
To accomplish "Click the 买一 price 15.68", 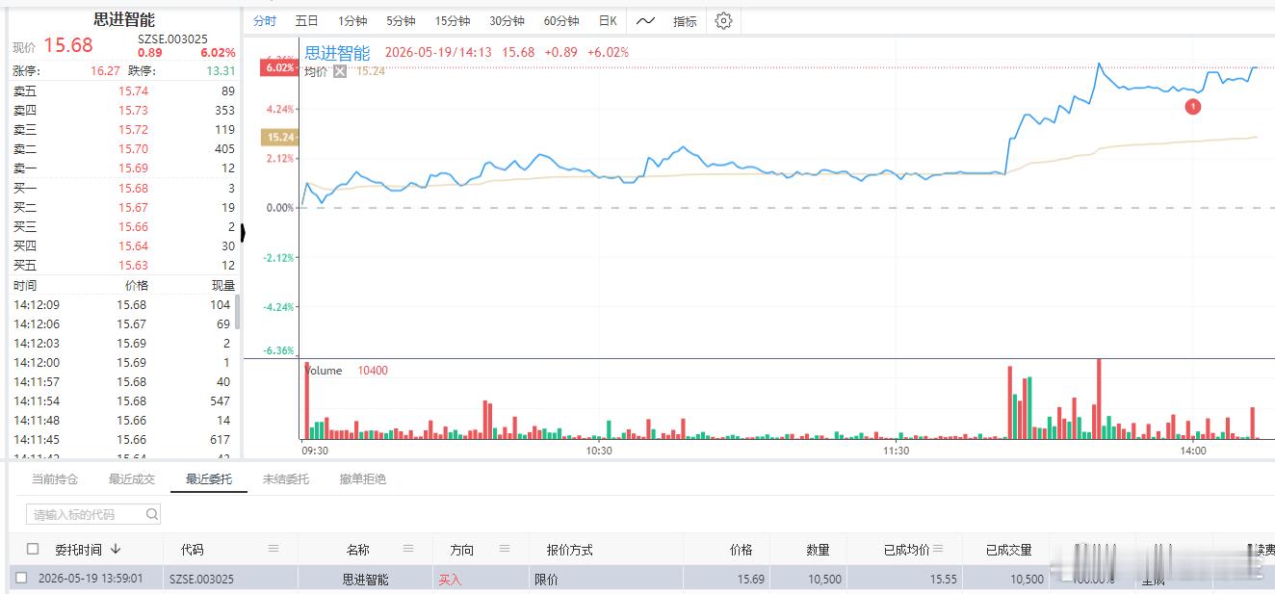I will 133,188.
